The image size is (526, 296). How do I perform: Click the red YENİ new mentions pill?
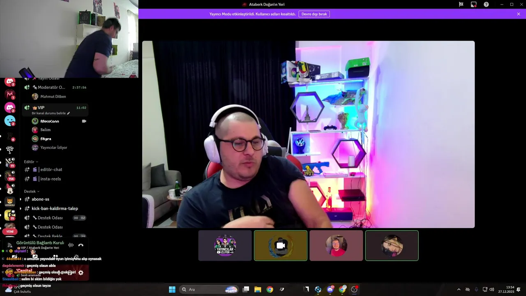10,231
